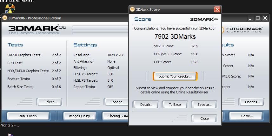Open the Image Quality tool

coord(80,116)
